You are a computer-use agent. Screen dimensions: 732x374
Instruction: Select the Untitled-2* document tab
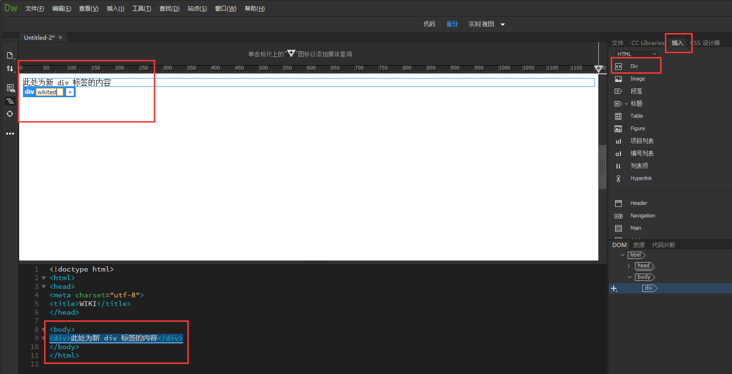pos(39,37)
